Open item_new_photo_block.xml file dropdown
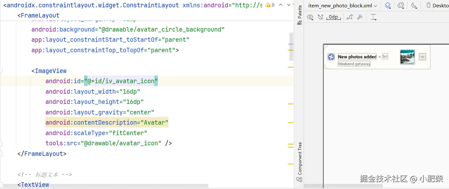This screenshot has width=449, height=189. [x=343, y=5]
